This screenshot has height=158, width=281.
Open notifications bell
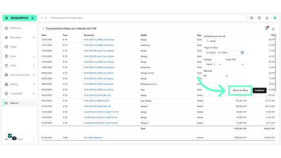click(267, 18)
